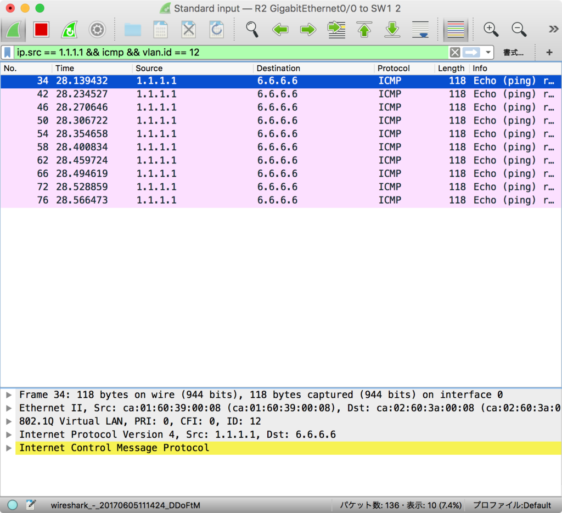This screenshot has width=562, height=513.
Task: Start capture with the shark fin icon
Action: click(13, 30)
